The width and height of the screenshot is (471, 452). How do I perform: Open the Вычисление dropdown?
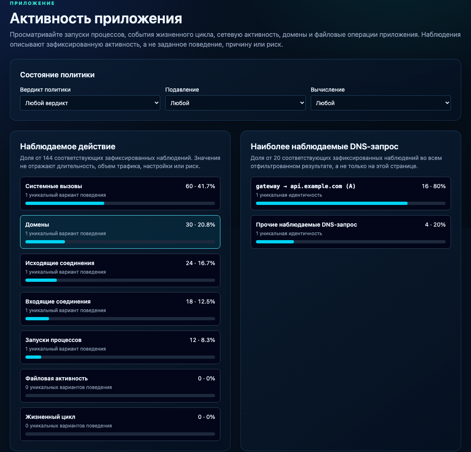381,103
